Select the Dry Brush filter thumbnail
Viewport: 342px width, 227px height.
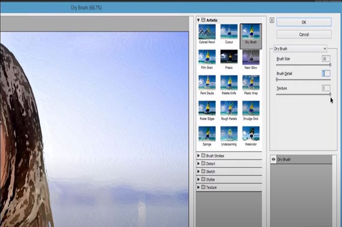[251, 32]
